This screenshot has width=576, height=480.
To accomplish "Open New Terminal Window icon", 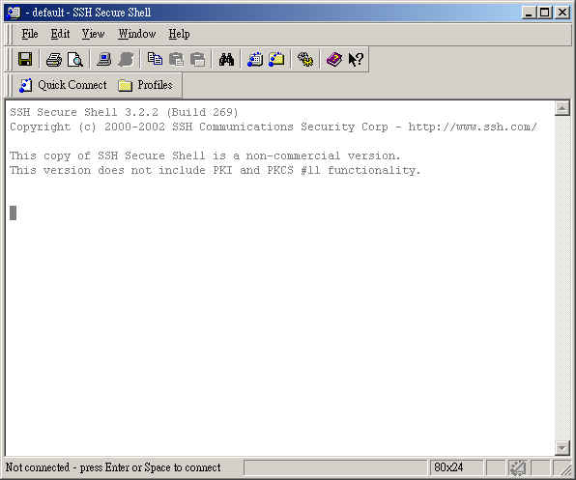I will tap(255, 60).
